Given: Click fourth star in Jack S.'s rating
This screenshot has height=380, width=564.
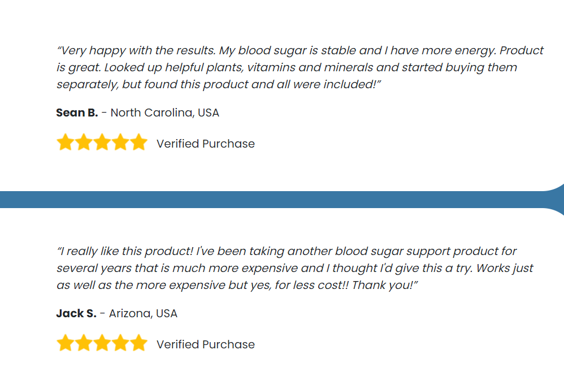Looking at the screenshot, I should click(x=120, y=343).
